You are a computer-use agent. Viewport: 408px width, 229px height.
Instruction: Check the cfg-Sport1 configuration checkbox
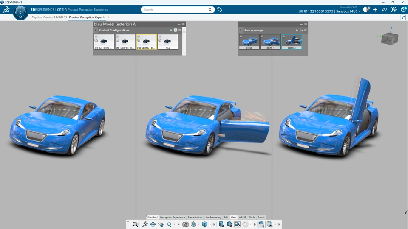click(x=117, y=36)
